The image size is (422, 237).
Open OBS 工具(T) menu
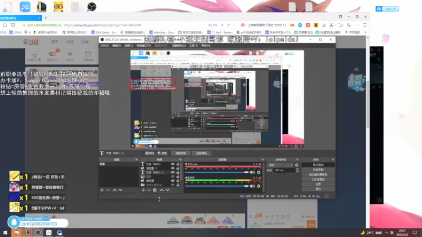(x=193, y=46)
